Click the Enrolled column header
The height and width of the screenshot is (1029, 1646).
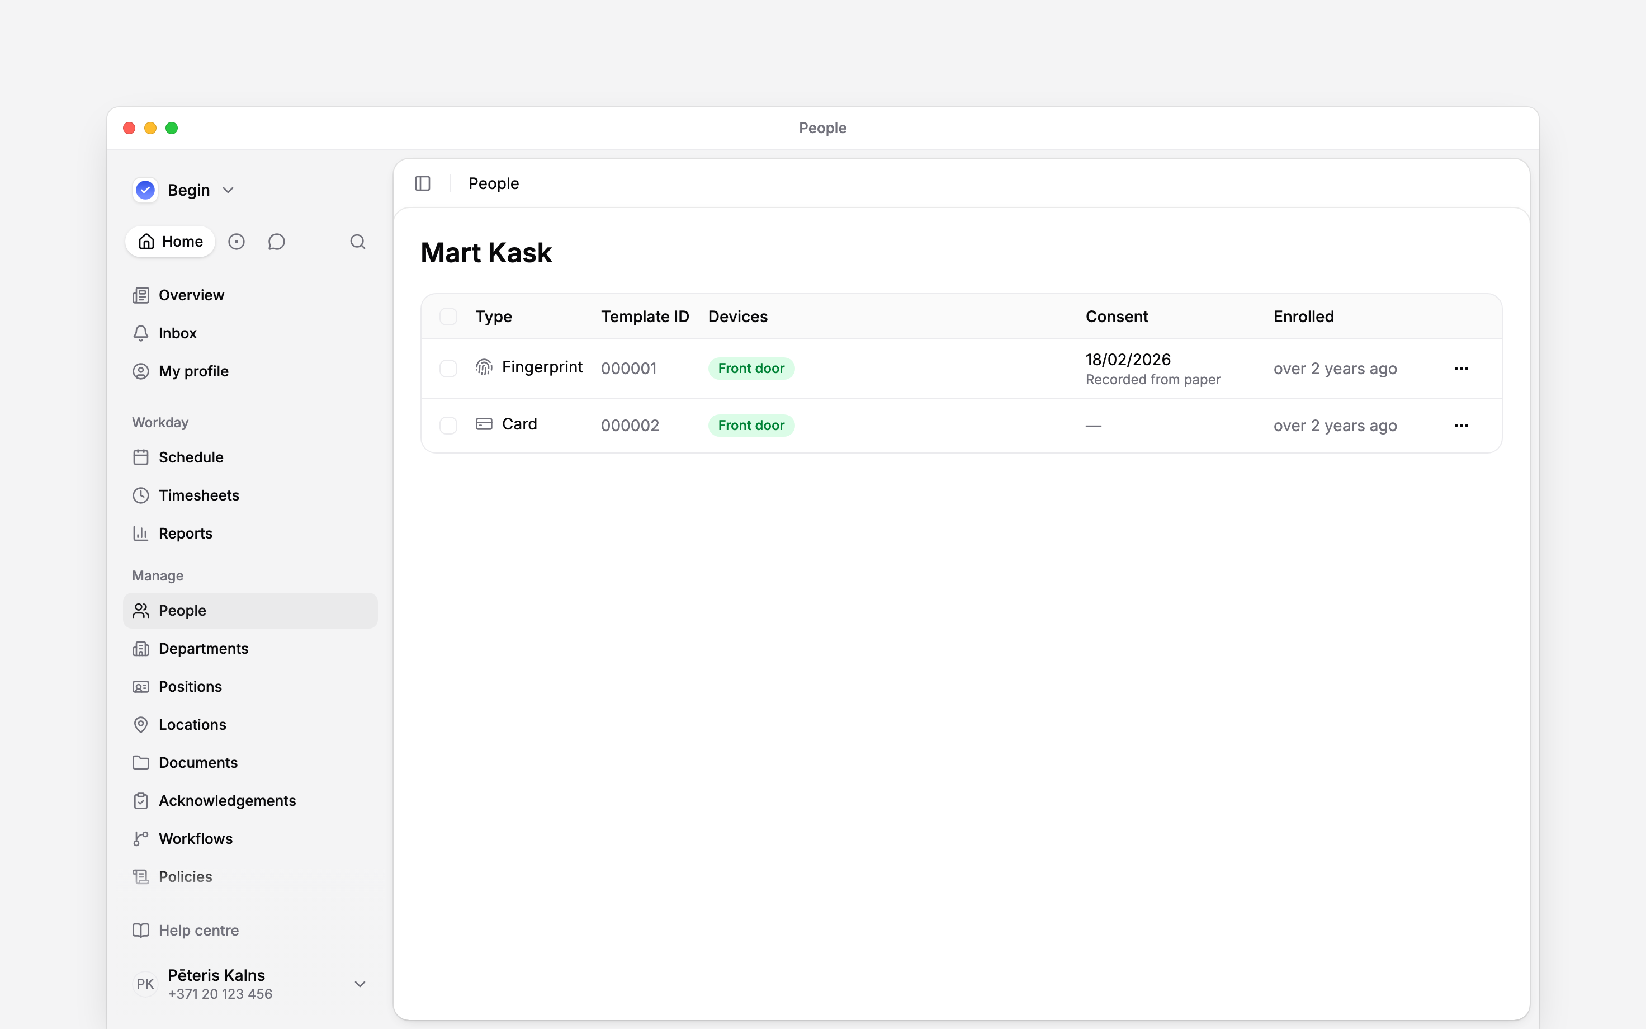(x=1303, y=317)
